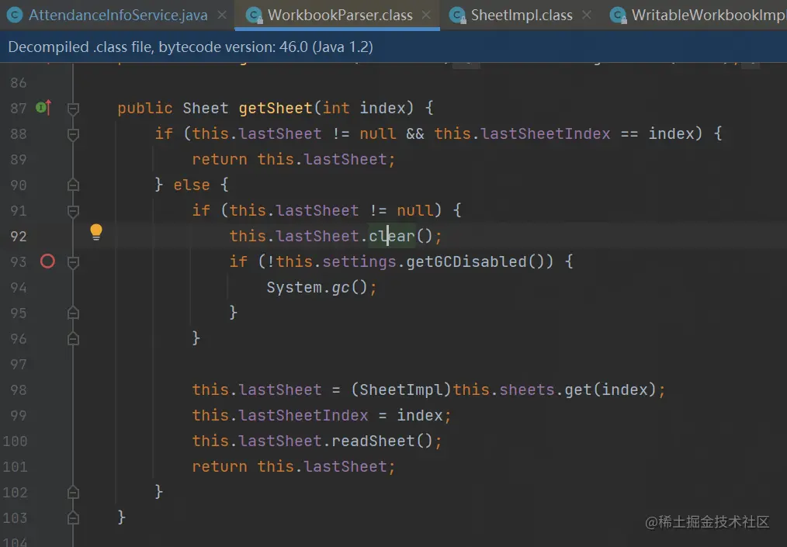Click the clear() call on line 92
787x547 pixels.
pyautogui.click(x=400, y=236)
